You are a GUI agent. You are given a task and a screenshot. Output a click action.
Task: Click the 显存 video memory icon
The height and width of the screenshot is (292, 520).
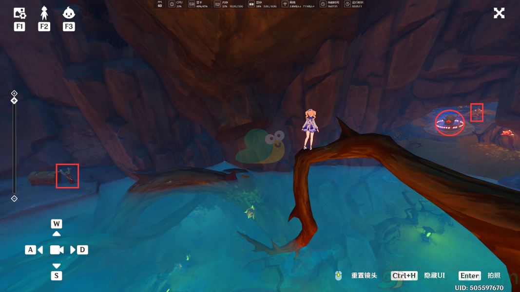[251, 4]
